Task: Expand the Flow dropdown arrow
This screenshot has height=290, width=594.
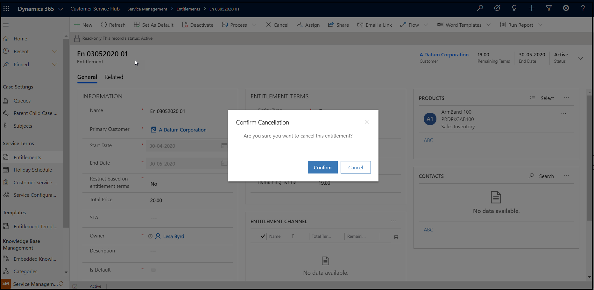Action: [x=426, y=25]
